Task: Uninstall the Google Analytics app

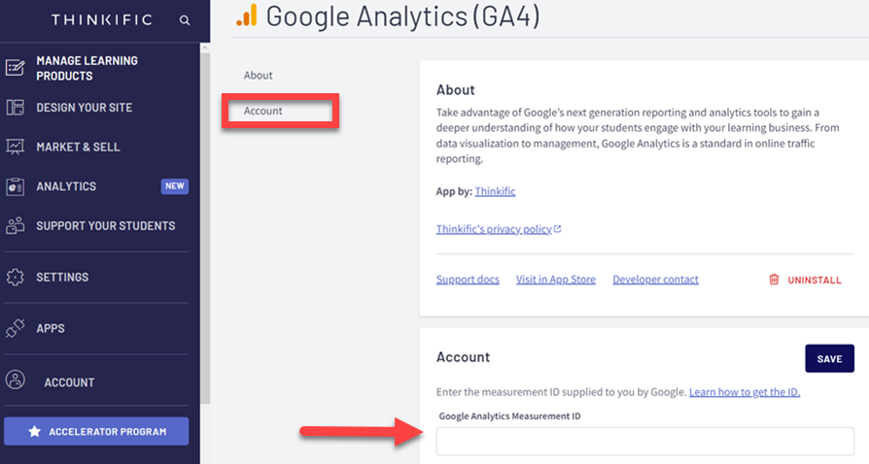Action: click(x=805, y=280)
